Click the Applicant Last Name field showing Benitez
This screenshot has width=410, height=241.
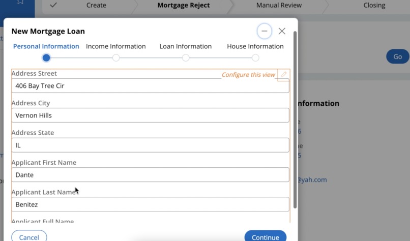point(151,204)
